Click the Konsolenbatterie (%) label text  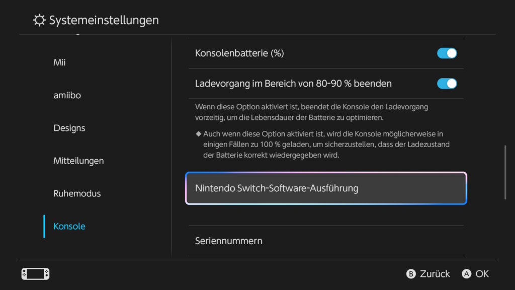tap(239, 53)
